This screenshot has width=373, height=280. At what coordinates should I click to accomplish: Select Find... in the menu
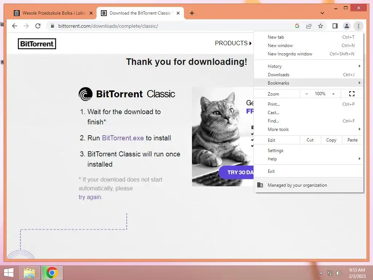(309, 121)
